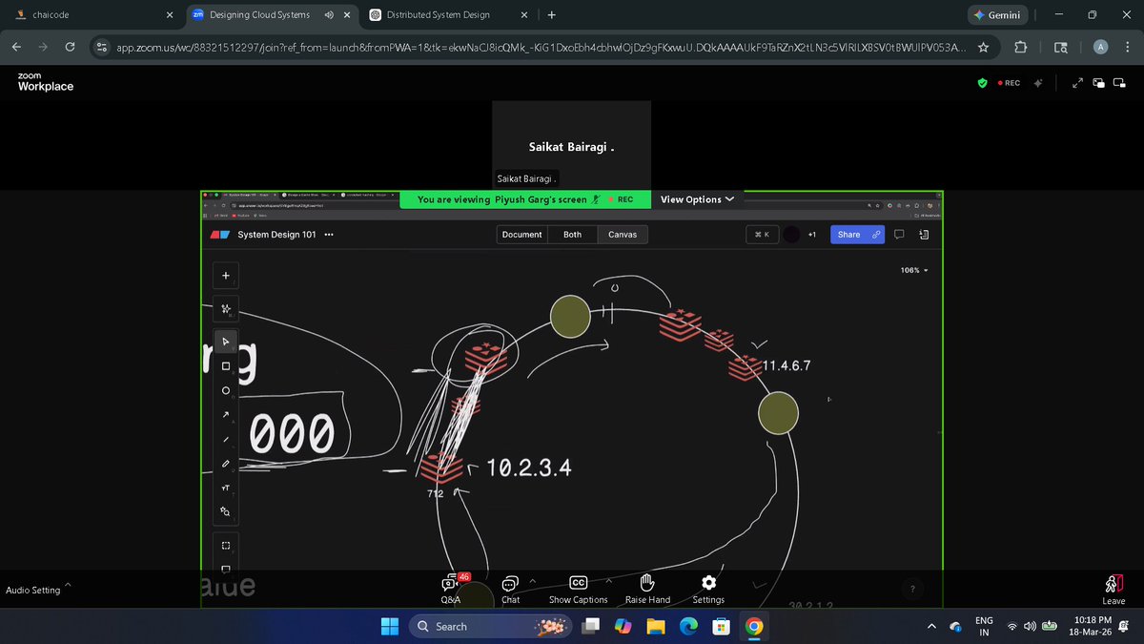Viewport: 1144px width, 644px height.
Task: Show hidden icons in system tray
Action: (x=931, y=626)
